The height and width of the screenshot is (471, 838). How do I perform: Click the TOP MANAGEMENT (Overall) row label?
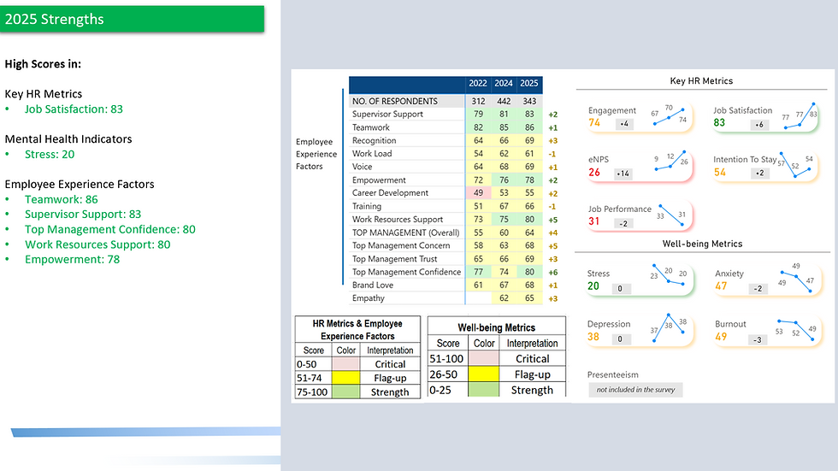(405, 233)
